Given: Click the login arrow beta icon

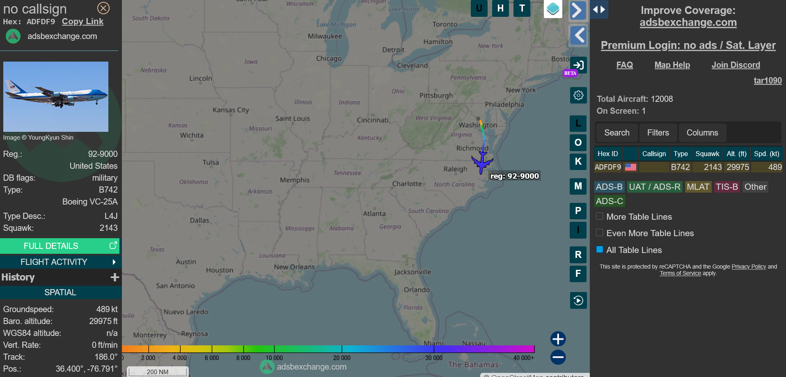Looking at the screenshot, I should [578, 65].
